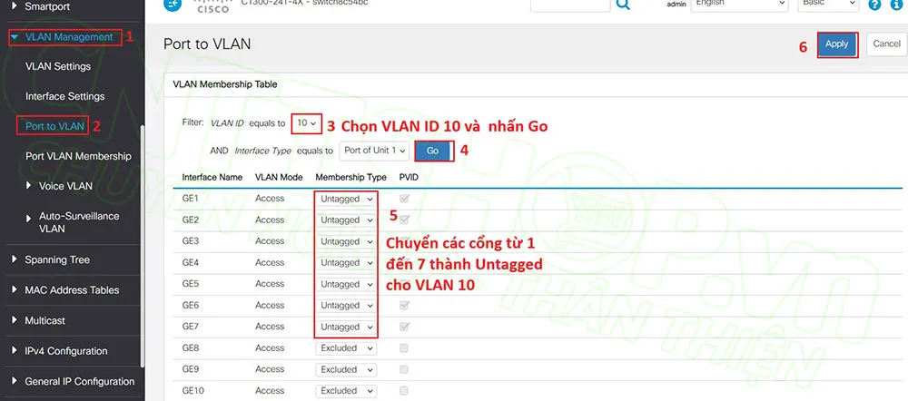Select Port to VLAN menu item
This screenshot has height=401, width=908.
(55, 126)
